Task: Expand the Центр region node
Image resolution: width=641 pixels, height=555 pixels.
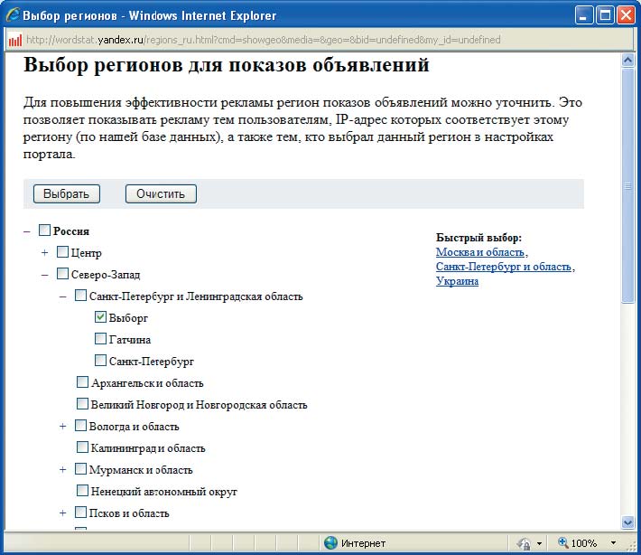Action: coord(45,253)
